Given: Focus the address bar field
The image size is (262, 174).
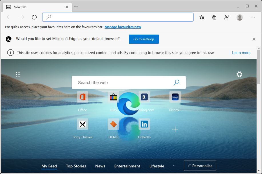Looking at the screenshot, I should [x=118, y=17].
